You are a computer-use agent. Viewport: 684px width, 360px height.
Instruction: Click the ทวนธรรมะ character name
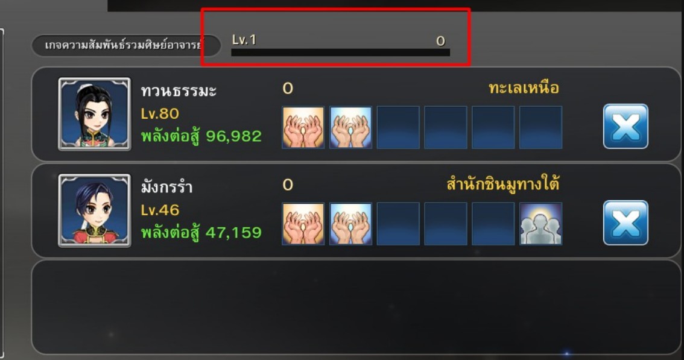(179, 91)
